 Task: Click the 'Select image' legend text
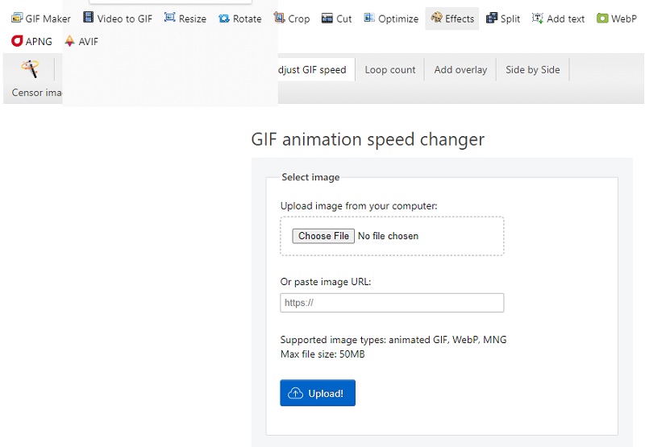coord(310,177)
